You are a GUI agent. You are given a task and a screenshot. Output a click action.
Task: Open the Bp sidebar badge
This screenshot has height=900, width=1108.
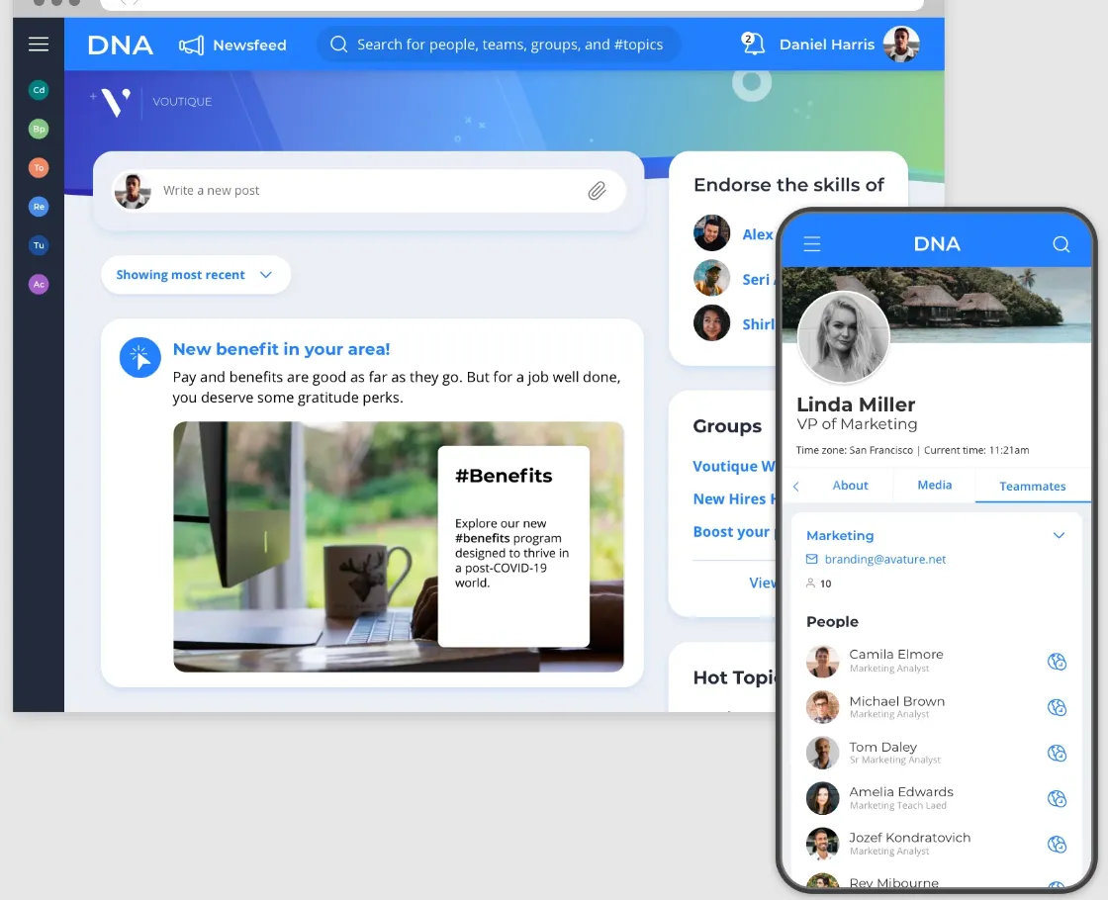pyautogui.click(x=39, y=129)
